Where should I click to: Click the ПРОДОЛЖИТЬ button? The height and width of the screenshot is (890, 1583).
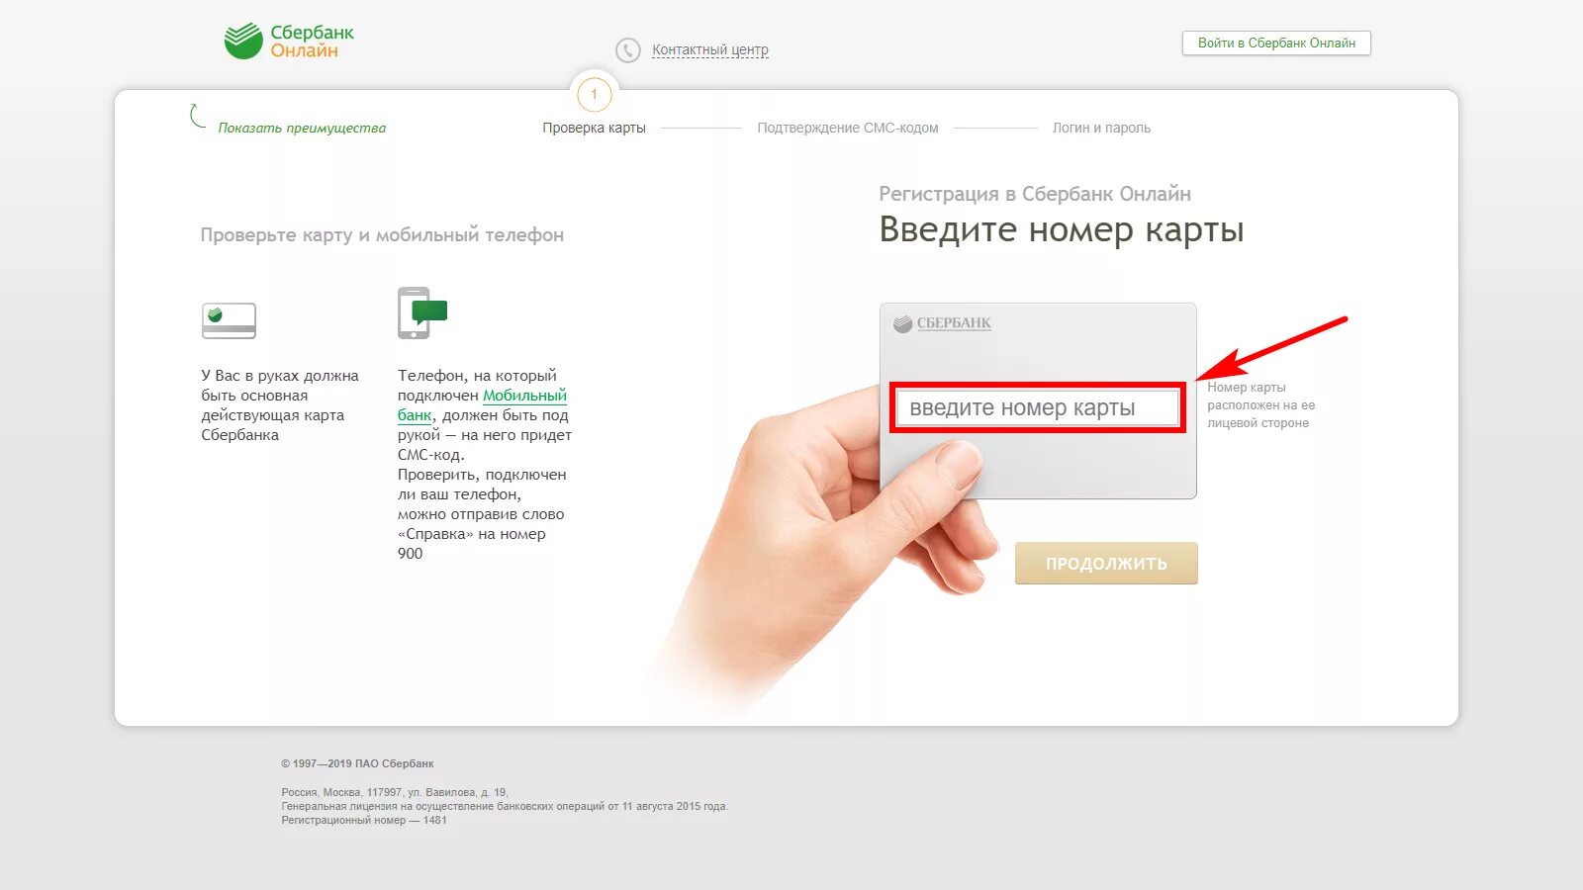tap(1106, 563)
